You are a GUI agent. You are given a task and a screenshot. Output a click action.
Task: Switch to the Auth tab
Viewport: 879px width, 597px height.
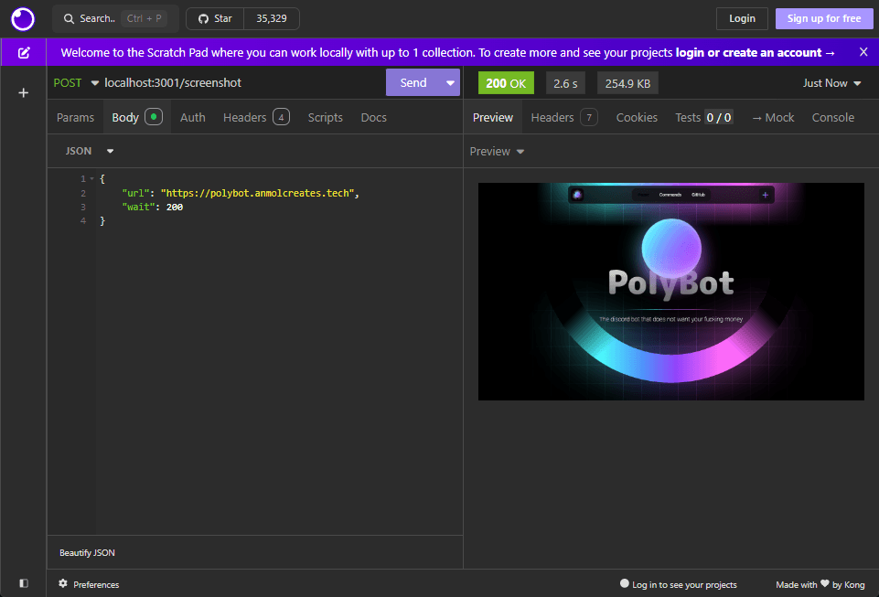click(x=192, y=117)
